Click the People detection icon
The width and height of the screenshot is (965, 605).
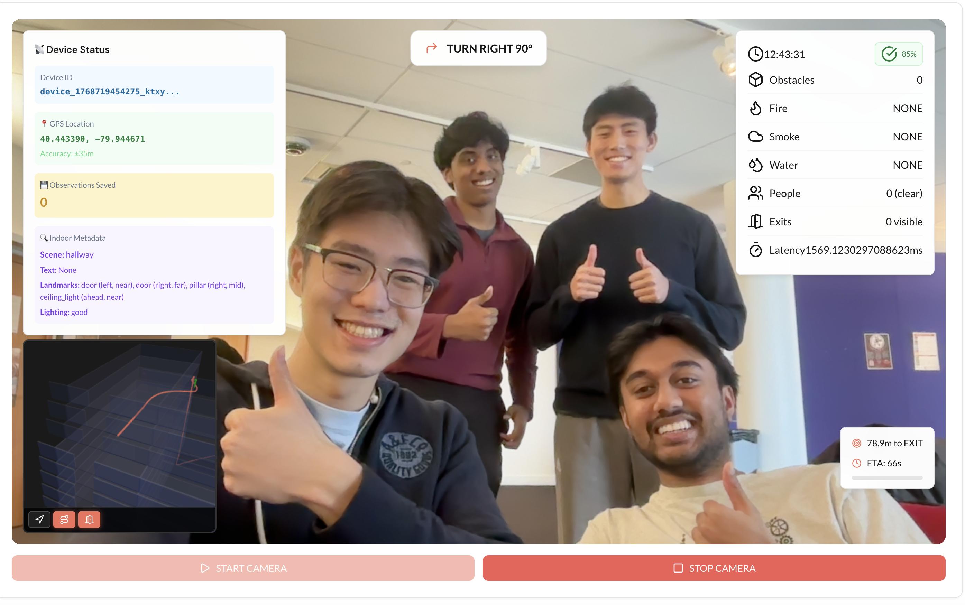[755, 193]
